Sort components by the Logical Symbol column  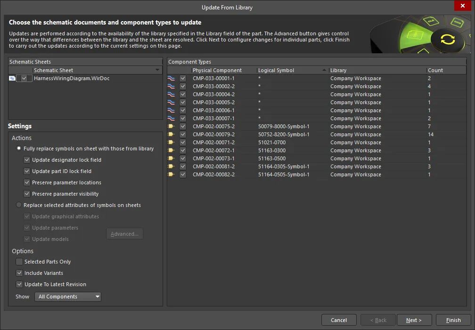pyautogui.click(x=276, y=70)
